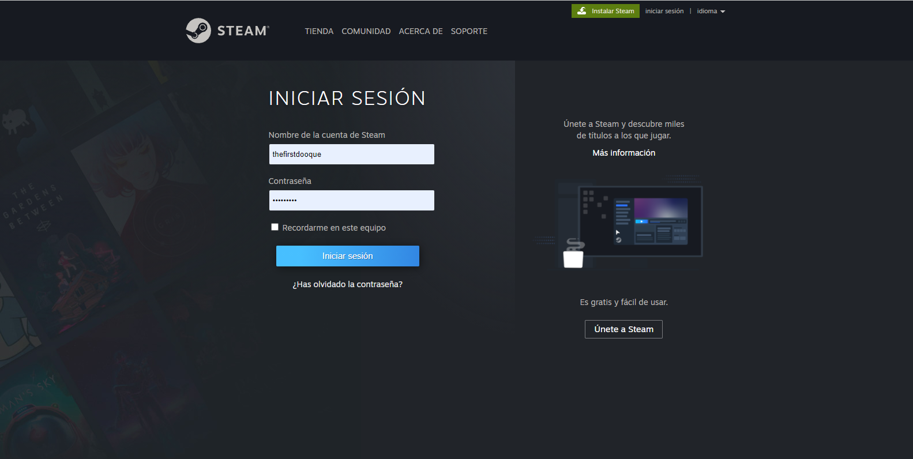Click the iniciar sesión header link
The width and height of the screenshot is (913, 459).
(x=664, y=11)
